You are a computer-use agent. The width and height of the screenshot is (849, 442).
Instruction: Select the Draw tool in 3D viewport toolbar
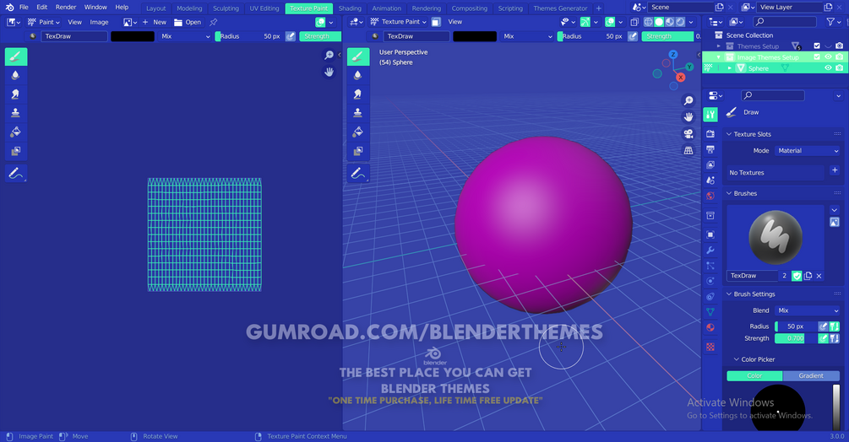pos(358,57)
